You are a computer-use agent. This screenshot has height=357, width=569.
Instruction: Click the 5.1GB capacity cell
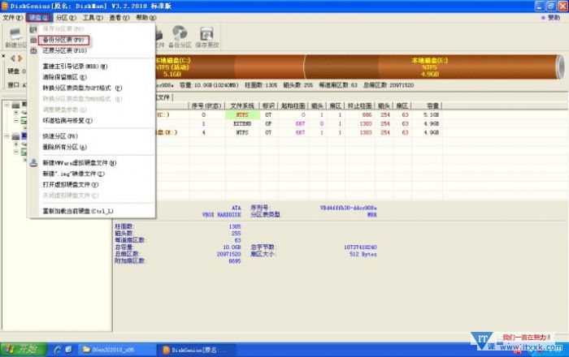pyautogui.click(x=431, y=114)
